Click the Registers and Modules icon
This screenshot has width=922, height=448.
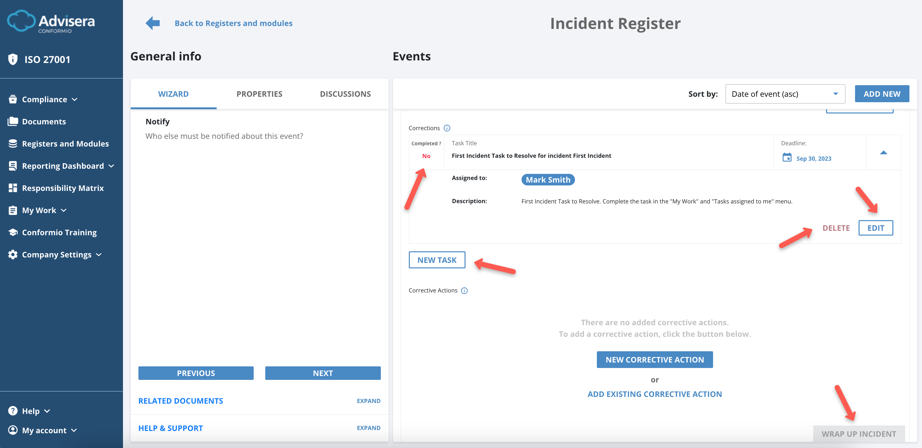point(13,143)
